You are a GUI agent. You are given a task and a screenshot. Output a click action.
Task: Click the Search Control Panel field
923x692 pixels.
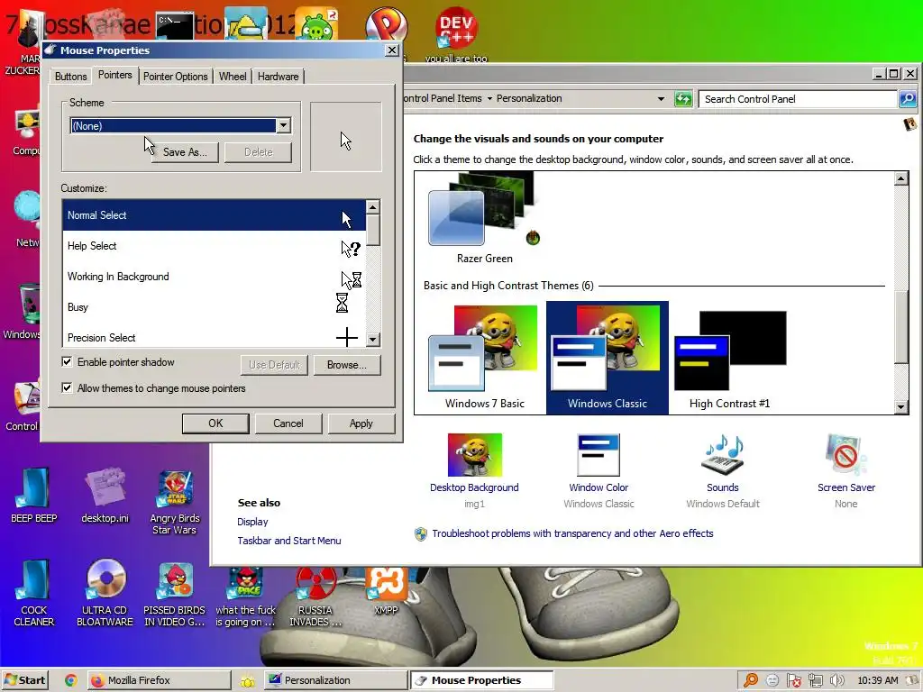point(798,99)
